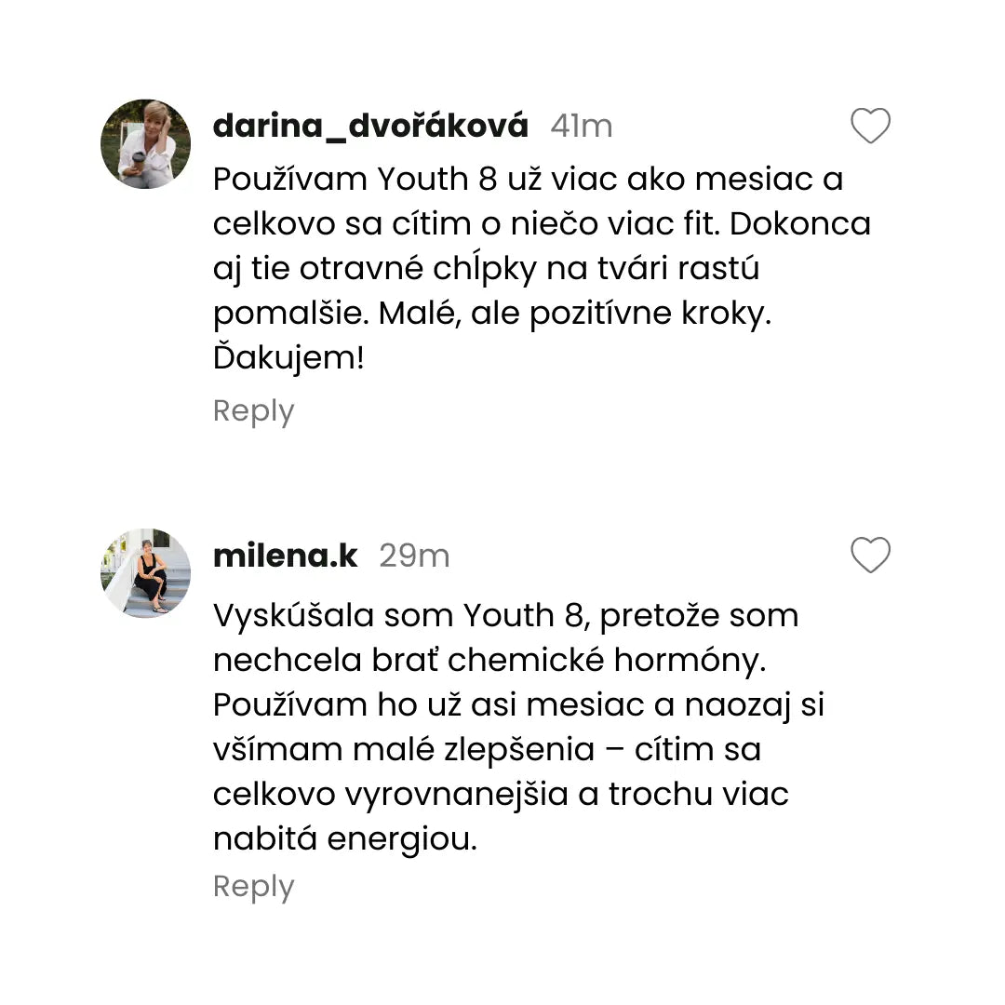
Task: Click the 29m timestamp
Action: [414, 556]
